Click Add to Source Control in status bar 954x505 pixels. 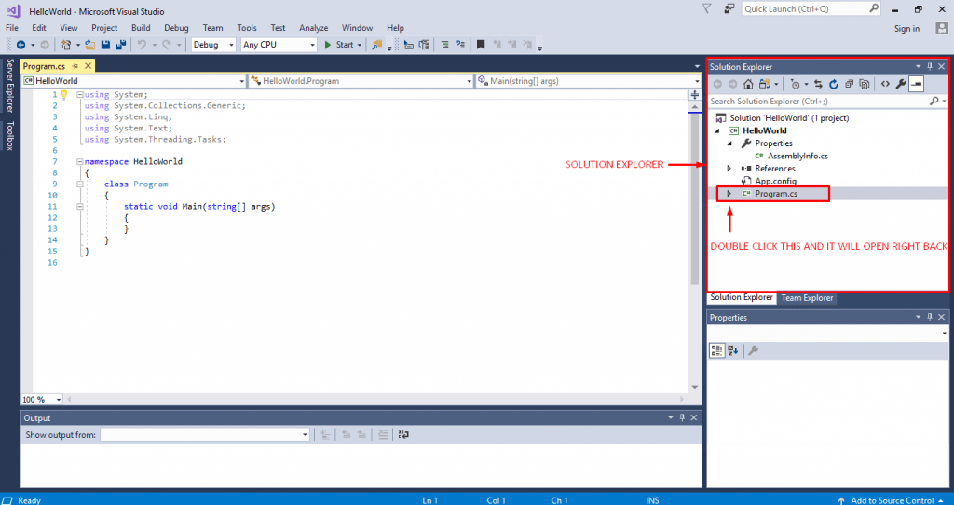click(892, 500)
